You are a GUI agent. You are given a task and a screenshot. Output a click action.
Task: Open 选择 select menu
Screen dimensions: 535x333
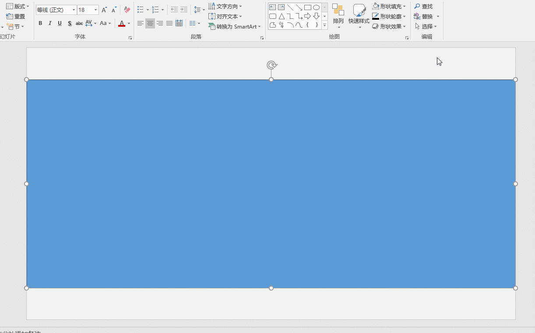pyautogui.click(x=426, y=26)
